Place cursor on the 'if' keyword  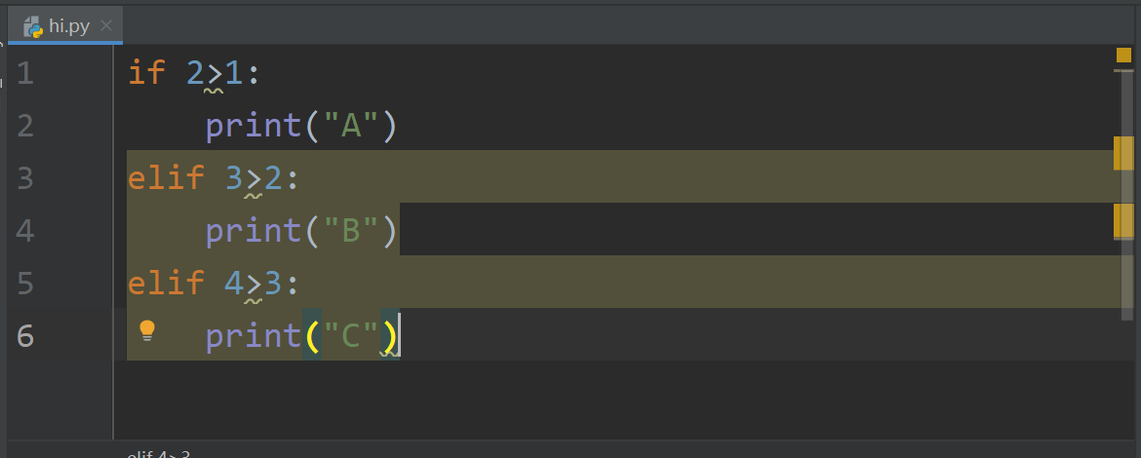point(147,73)
